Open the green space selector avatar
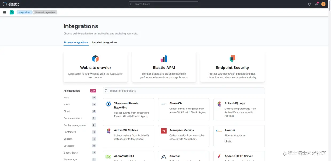The width and height of the screenshot is (331, 161). [x=12, y=12]
